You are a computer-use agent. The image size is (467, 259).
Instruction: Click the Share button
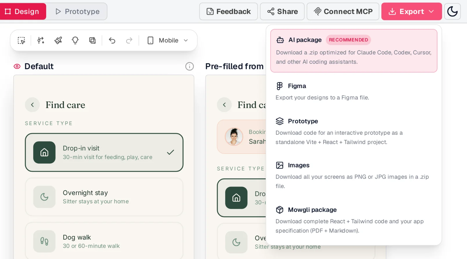[x=282, y=11]
